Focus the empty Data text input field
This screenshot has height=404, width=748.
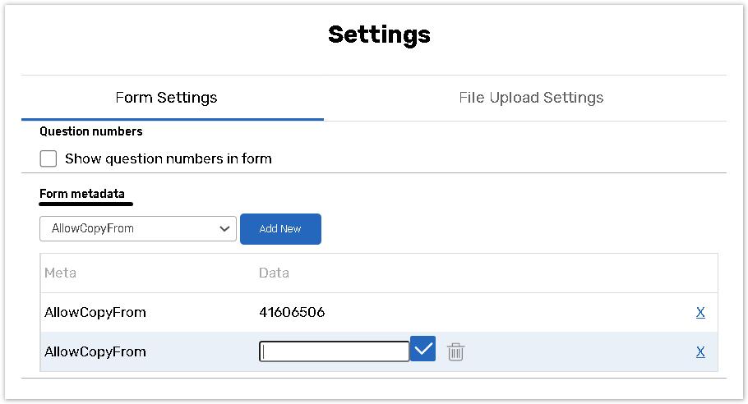coord(334,351)
